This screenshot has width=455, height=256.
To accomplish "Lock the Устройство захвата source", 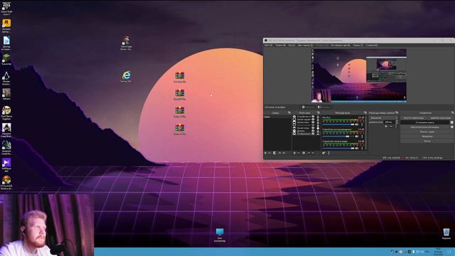I will [x=318, y=117].
